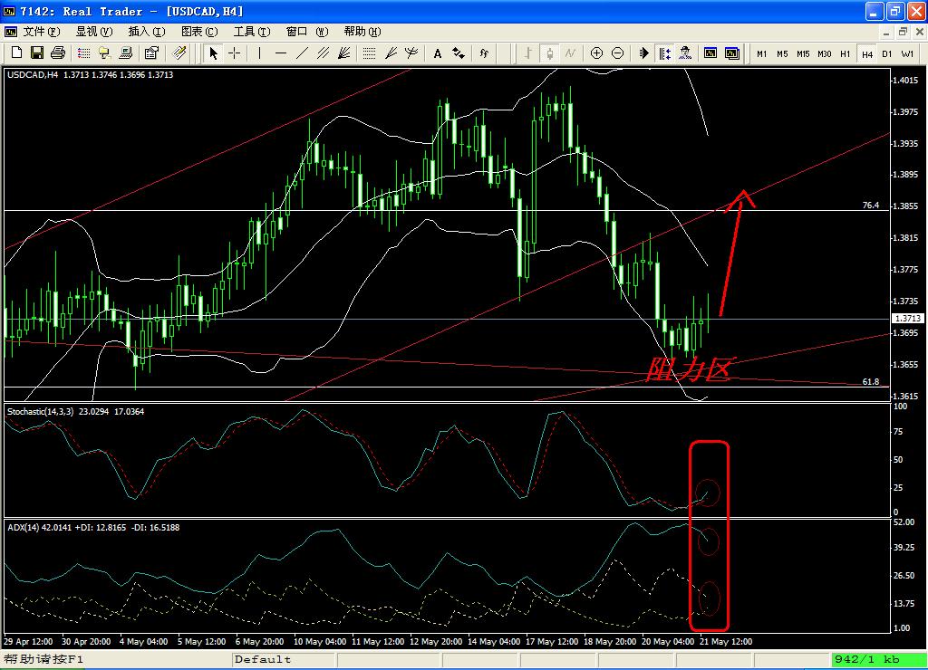The image size is (928, 670).
Task: Restore the inner chart window
Action: [904, 32]
